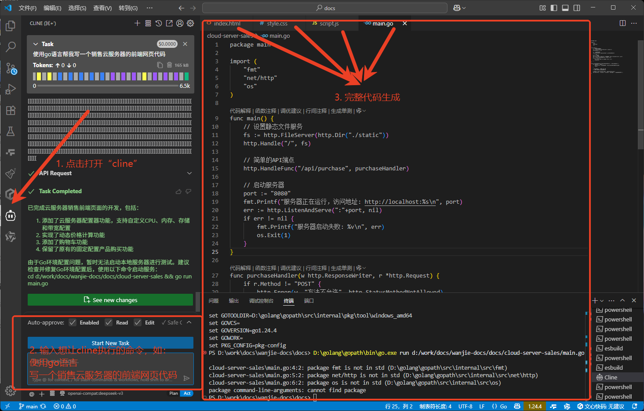644x411 pixels.
Task: Open the 输出 panel tab
Action: pyautogui.click(x=233, y=301)
